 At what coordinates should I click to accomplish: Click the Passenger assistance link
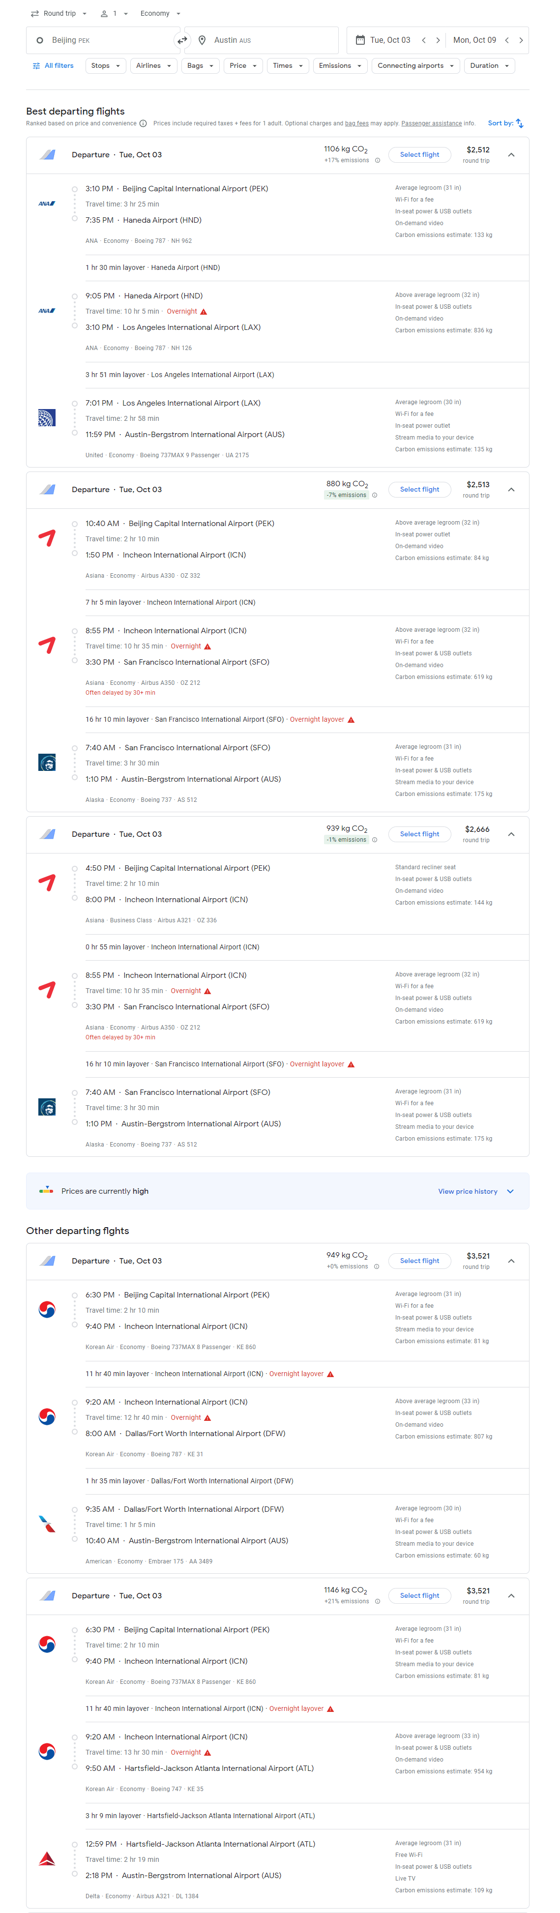pyautogui.click(x=431, y=124)
